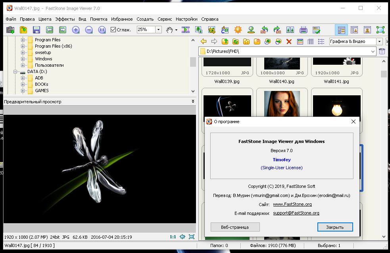390x253 pixels.
Task: Open the Цвета menu
Action: (45, 19)
